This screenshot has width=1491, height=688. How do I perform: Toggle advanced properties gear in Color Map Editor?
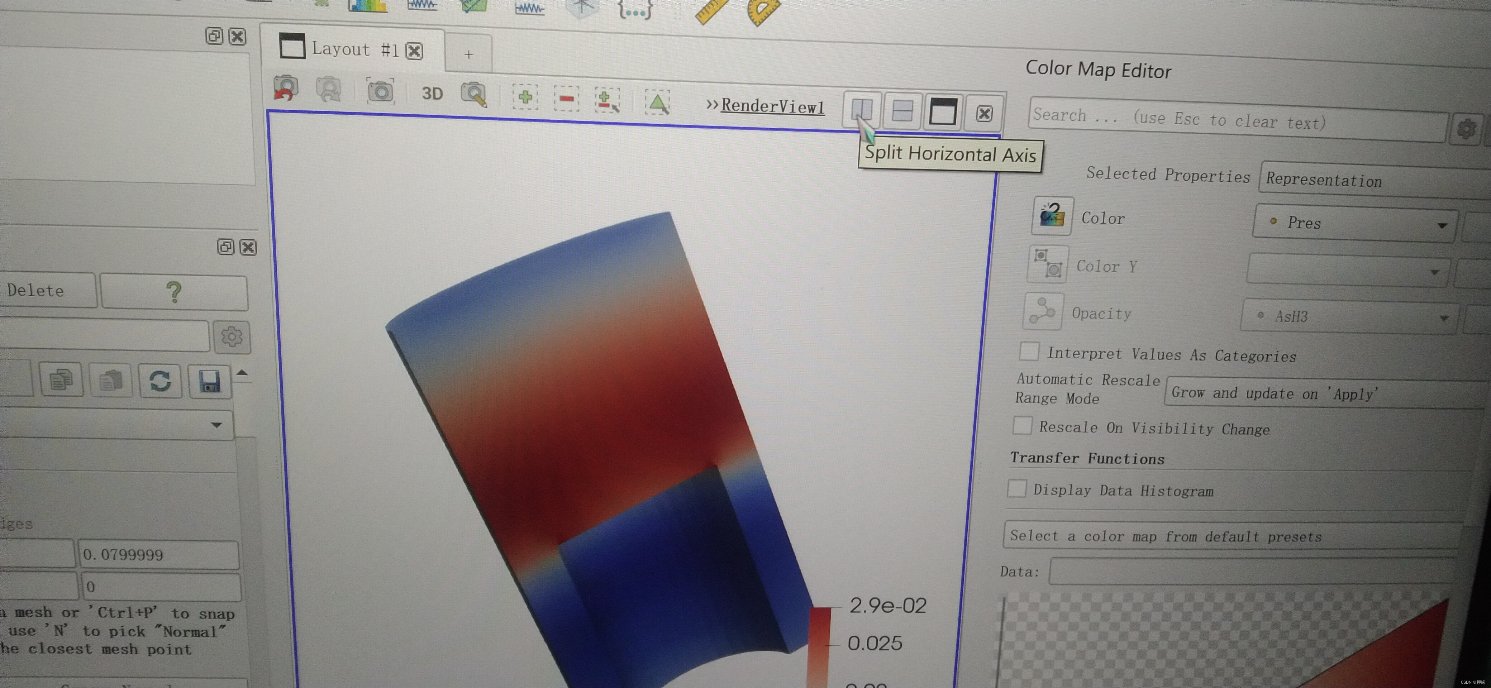[1466, 128]
